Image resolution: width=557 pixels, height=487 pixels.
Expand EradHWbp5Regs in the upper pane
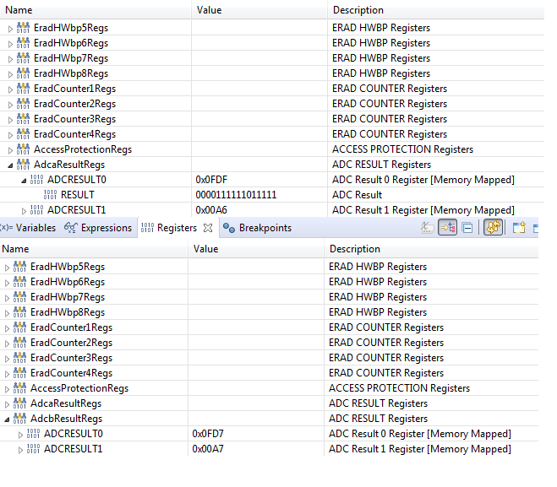click(10, 29)
